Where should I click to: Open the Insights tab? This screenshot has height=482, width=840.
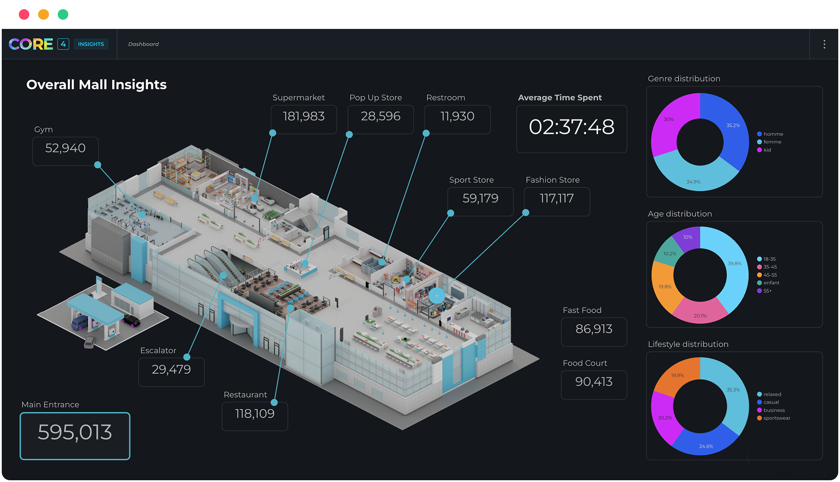pyautogui.click(x=91, y=44)
